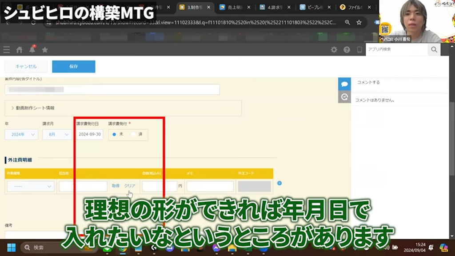The image size is (455, 256).
Task: Open the app settings gear icon
Action: click(335, 50)
